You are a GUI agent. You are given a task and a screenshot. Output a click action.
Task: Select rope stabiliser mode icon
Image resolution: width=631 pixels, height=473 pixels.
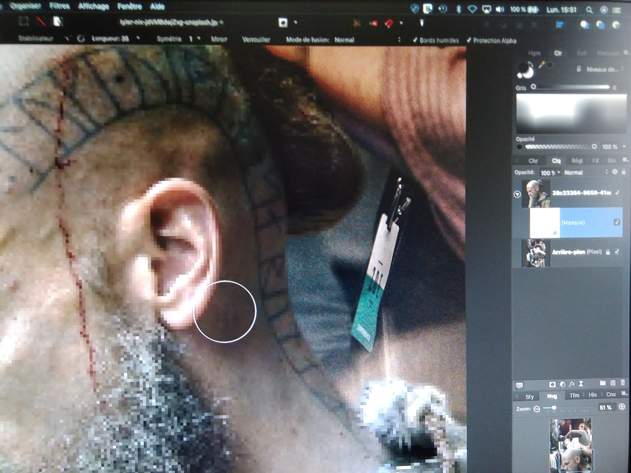67,38
